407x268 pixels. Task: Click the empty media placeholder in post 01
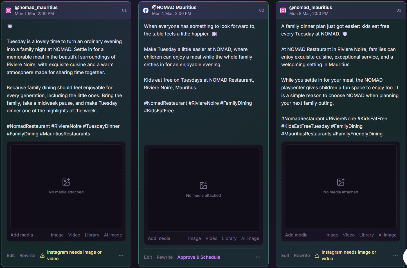point(66,186)
